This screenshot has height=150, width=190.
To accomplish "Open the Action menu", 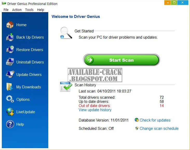I will coord(17,10).
